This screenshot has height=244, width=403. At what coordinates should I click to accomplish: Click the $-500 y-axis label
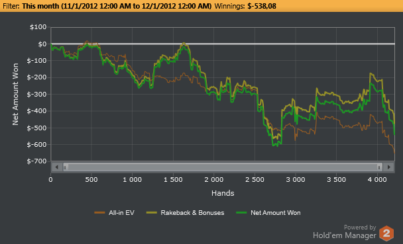(36, 128)
